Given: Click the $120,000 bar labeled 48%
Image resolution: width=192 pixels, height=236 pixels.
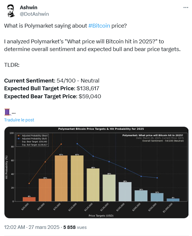Looking at the screenshot, I should (x=93, y=185).
